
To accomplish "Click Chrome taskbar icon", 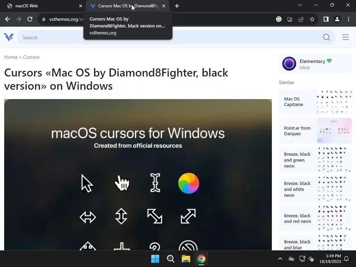I will pos(201,259).
